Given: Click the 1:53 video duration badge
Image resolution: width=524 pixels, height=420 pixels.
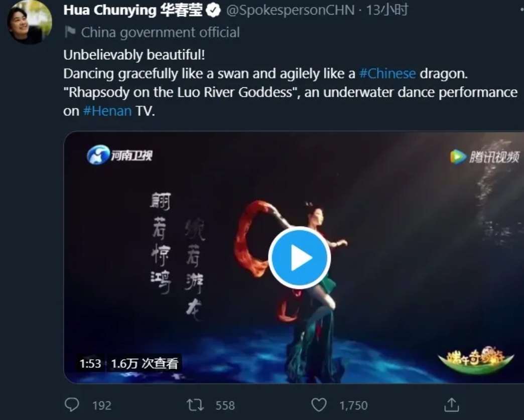Looking at the screenshot, I should point(90,363).
